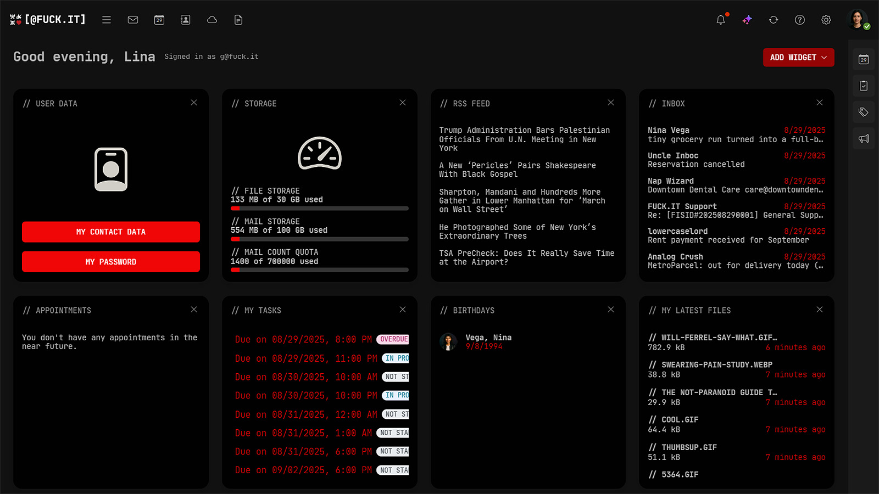Click the AI sparkle assistant icon
The width and height of the screenshot is (879, 494).
[747, 20]
